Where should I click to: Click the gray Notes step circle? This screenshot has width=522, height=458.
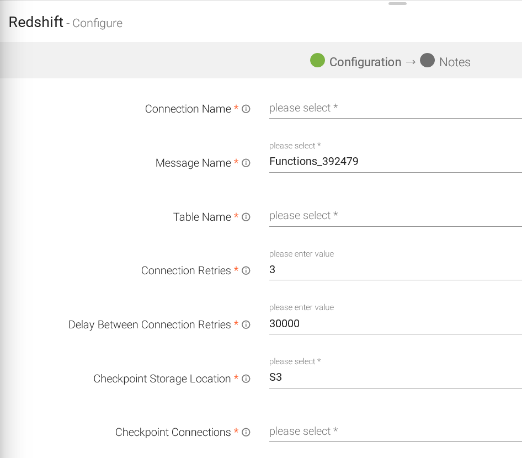427,61
